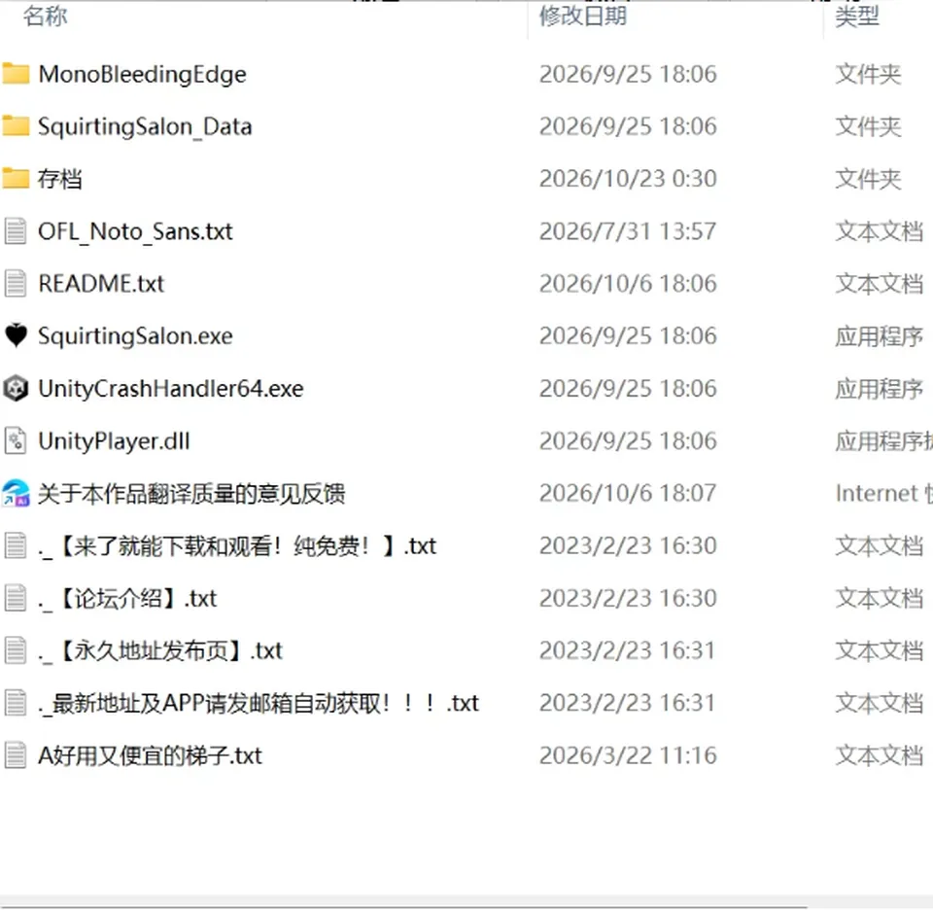
Task: Select the MonoBleedingEdge folder name
Action: [142, 75]
